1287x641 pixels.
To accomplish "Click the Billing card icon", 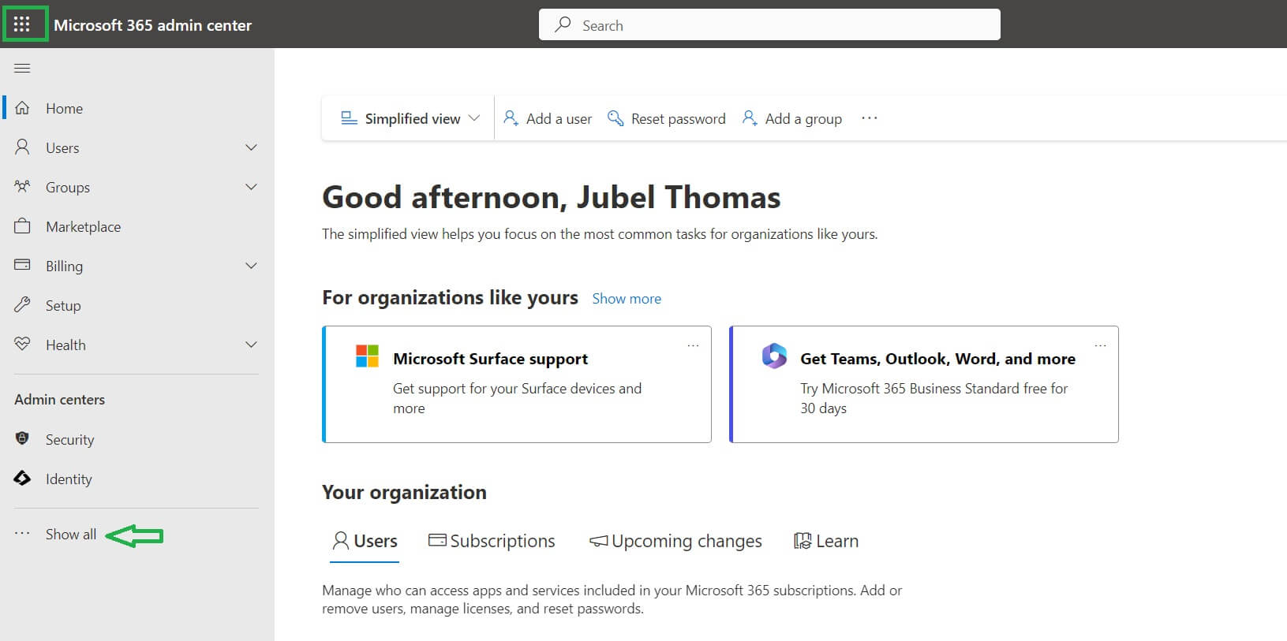I will coord(22,265).
